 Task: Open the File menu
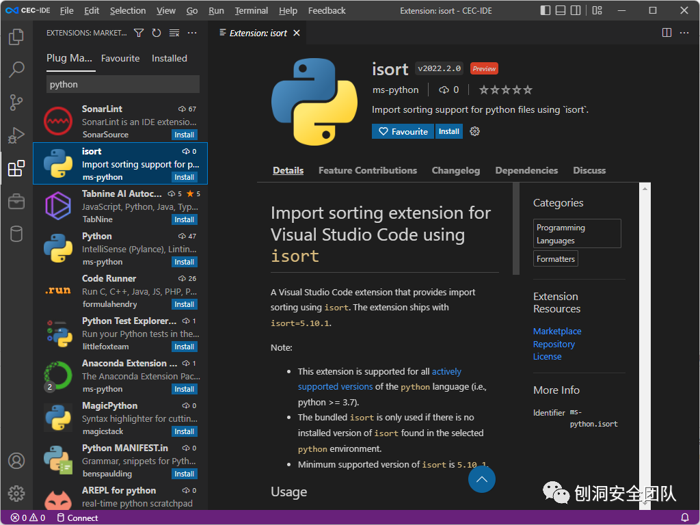coord(66,10)
